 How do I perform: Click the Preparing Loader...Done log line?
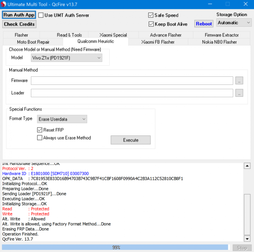coord(25,188)
